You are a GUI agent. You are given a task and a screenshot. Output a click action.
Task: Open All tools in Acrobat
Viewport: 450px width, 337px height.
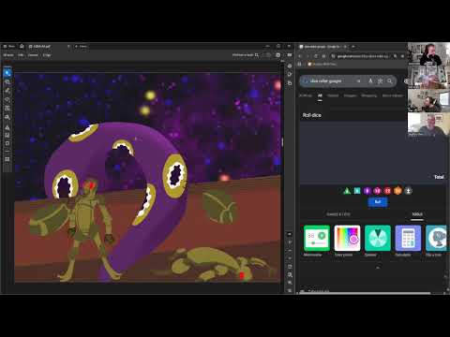(x=8, y=55)
